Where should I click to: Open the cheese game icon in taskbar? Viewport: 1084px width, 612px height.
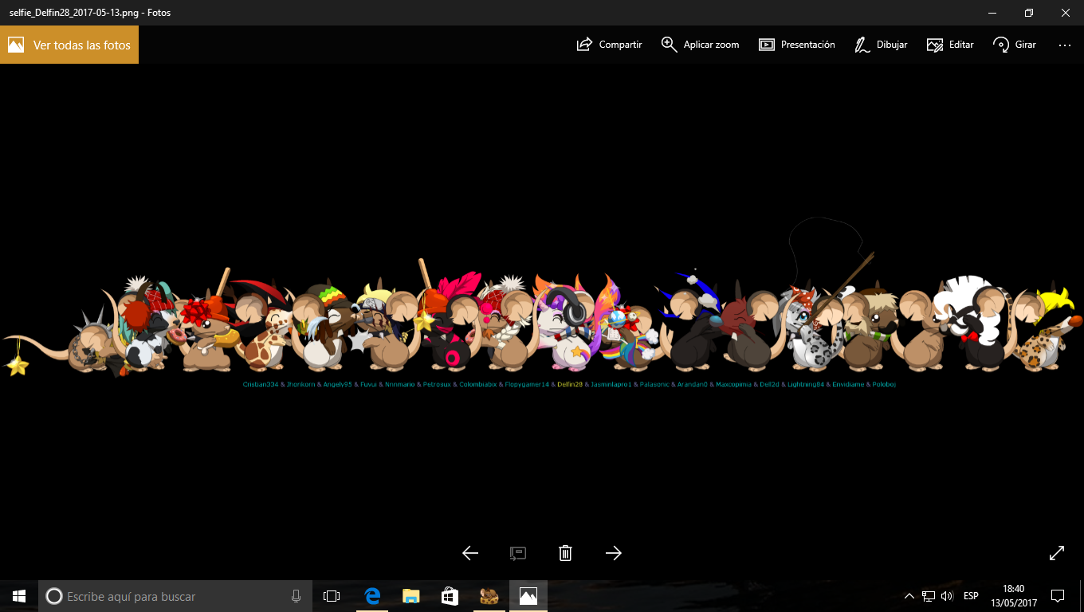(489, 596)
